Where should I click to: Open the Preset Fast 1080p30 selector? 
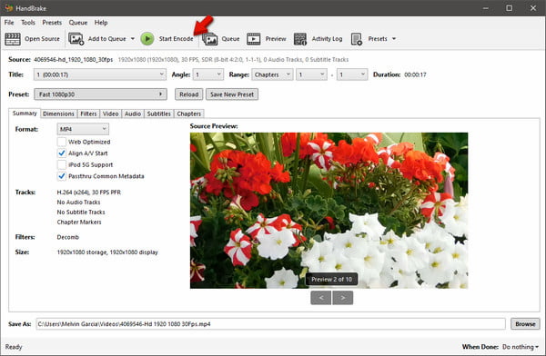pyautogui.click(x=100, y=94)
